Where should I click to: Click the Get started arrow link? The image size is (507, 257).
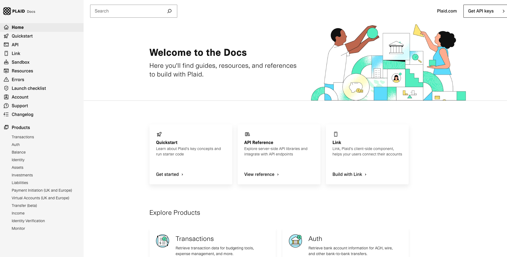[x=170, y=174]
